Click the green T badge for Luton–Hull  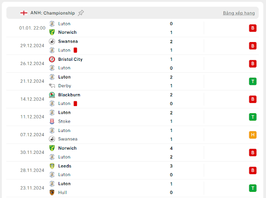(252, 188)
